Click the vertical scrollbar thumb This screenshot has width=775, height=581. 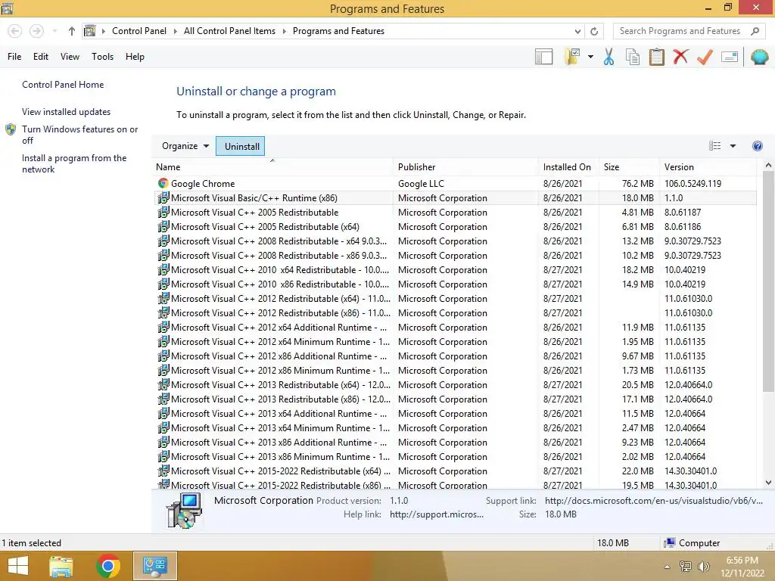tap(768, 282)
